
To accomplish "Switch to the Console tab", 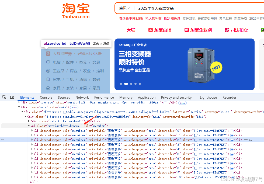I will 46,97.
